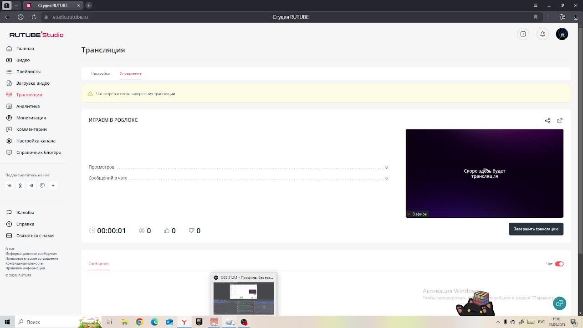The image size is (583, 328).
Task: Open Microsoft Edge from the taskbar
Action: (154, 322)
